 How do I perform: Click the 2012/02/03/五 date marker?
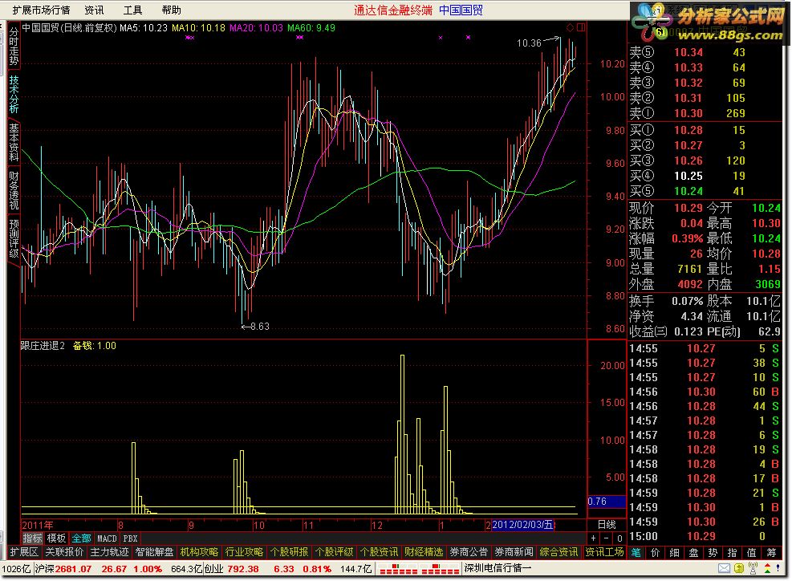[x=522, y=525]
